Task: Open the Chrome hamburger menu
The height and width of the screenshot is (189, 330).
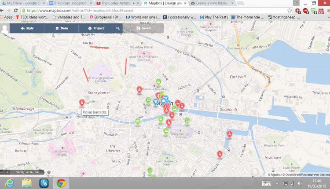Action: click(328, 10)
